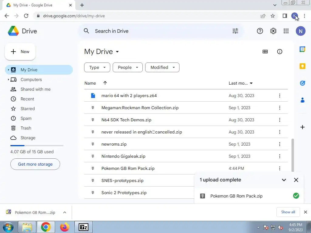Click Get more storage button

click(x=35, y=164)
